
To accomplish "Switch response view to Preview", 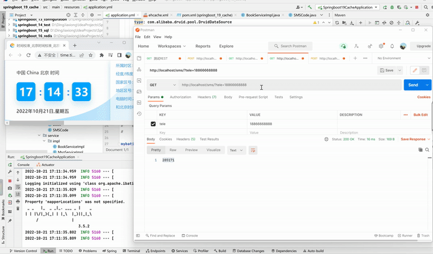I will click(191, 150).
